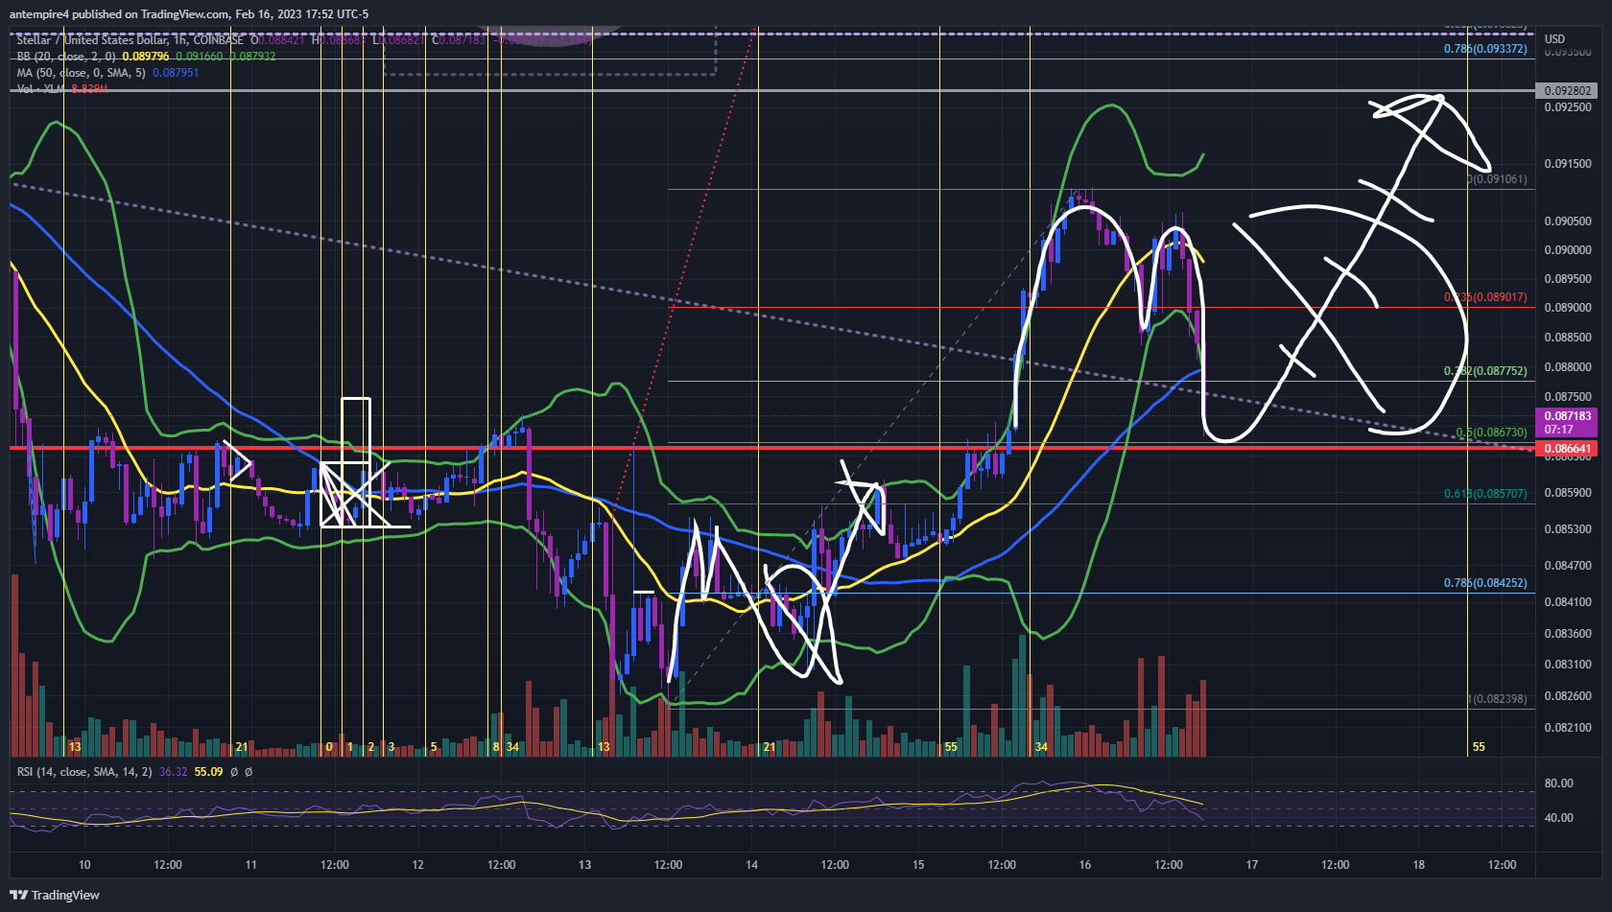The height and width of the screenshot is (912, 1612).
Task: Click the date 14 on the time axis
Action: pos(752,865)
